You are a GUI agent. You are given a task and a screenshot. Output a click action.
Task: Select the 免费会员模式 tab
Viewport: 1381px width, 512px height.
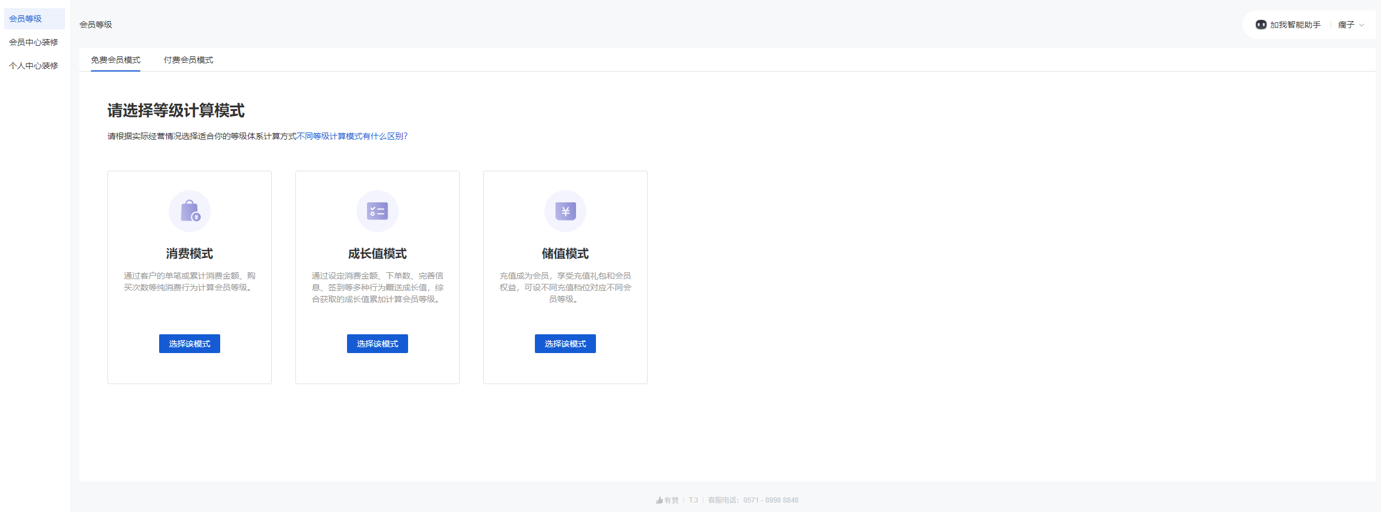[x=116, y=60]
